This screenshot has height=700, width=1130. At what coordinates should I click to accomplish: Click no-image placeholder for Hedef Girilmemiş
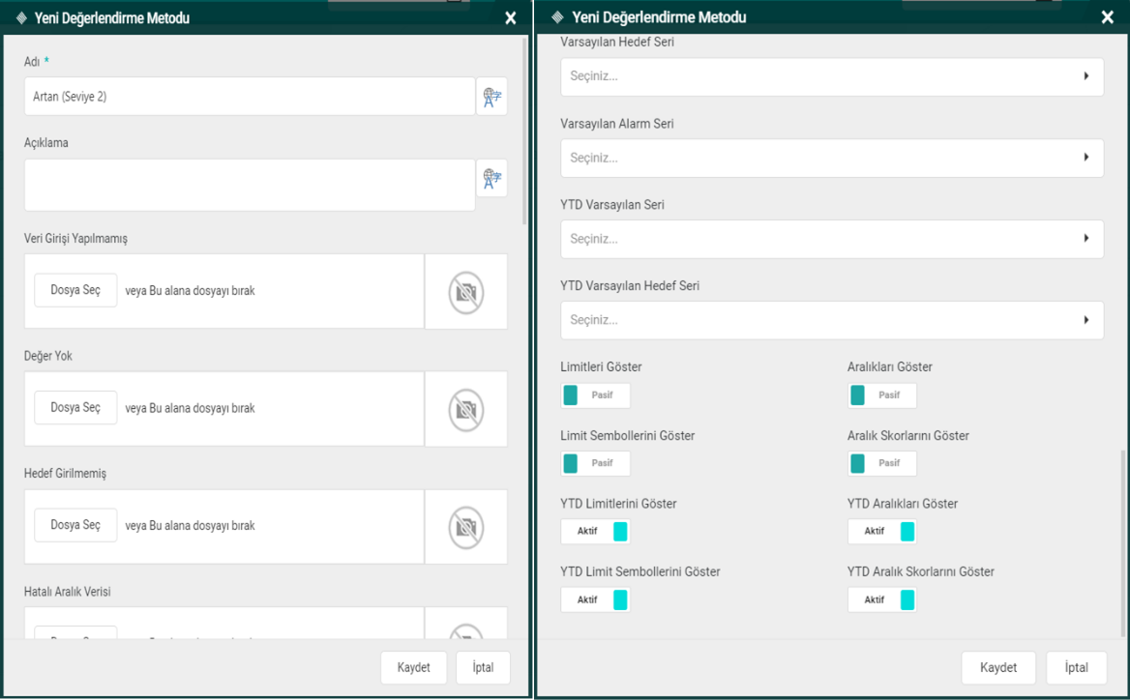465,527
